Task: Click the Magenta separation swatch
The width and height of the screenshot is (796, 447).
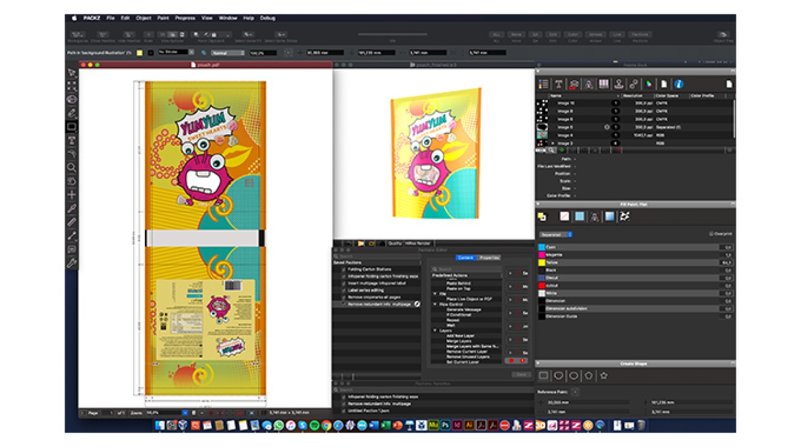Action: click(542, 255)
